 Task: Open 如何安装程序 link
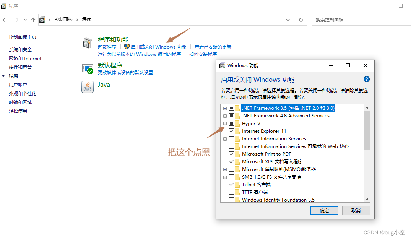click(203, 54)
